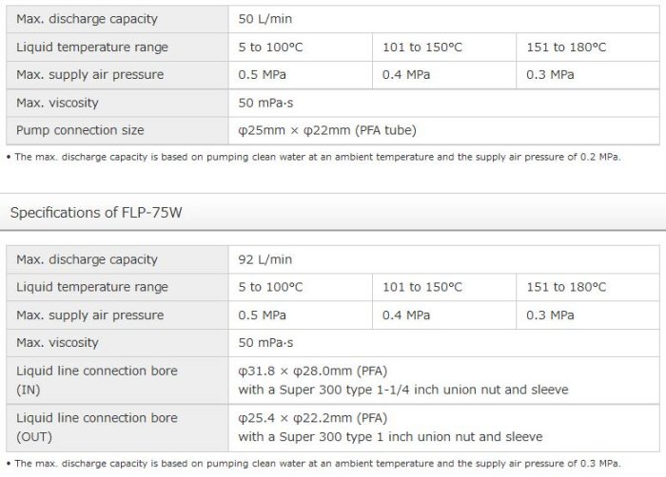The image size is (666, 477).
Task: Click the 'φ25.4 × φ22.2mm (PFA)' text
Action: click(x=313, y=418)
